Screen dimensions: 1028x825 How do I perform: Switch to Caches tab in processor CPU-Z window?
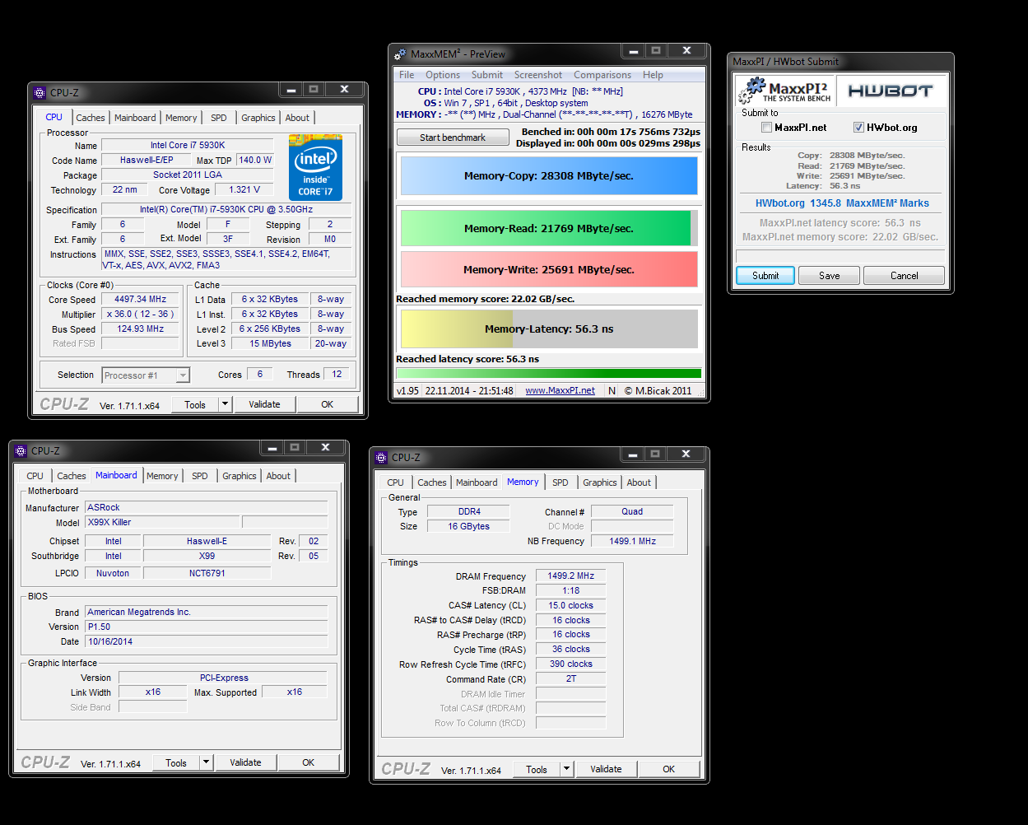(x=91, y=118)
